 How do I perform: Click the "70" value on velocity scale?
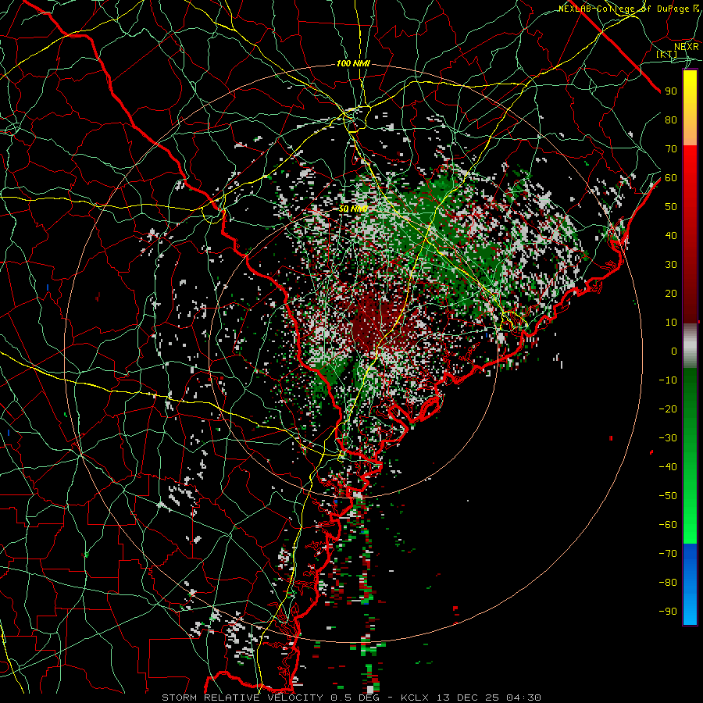tap(671, 149)
